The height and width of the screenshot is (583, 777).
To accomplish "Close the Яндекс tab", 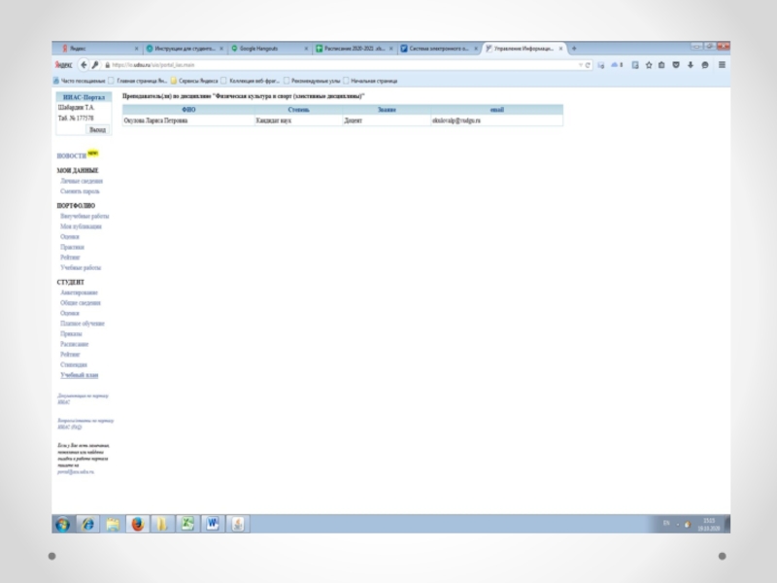I will (136, 49).
